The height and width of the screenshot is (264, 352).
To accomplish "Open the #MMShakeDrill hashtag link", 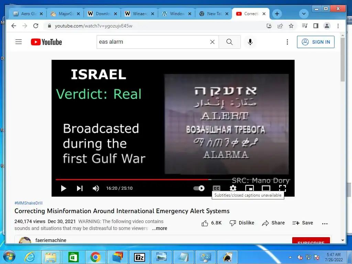I will pos(29,203).
